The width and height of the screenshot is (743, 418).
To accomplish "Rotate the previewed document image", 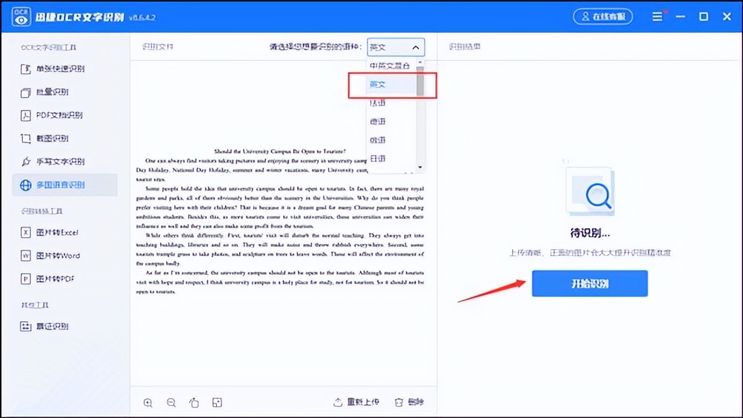I will (x=194, y=402).
